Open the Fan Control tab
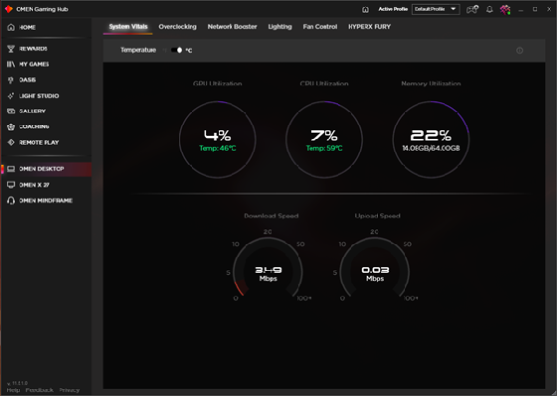This screenshot has height=396, width=557. [320, 27]
